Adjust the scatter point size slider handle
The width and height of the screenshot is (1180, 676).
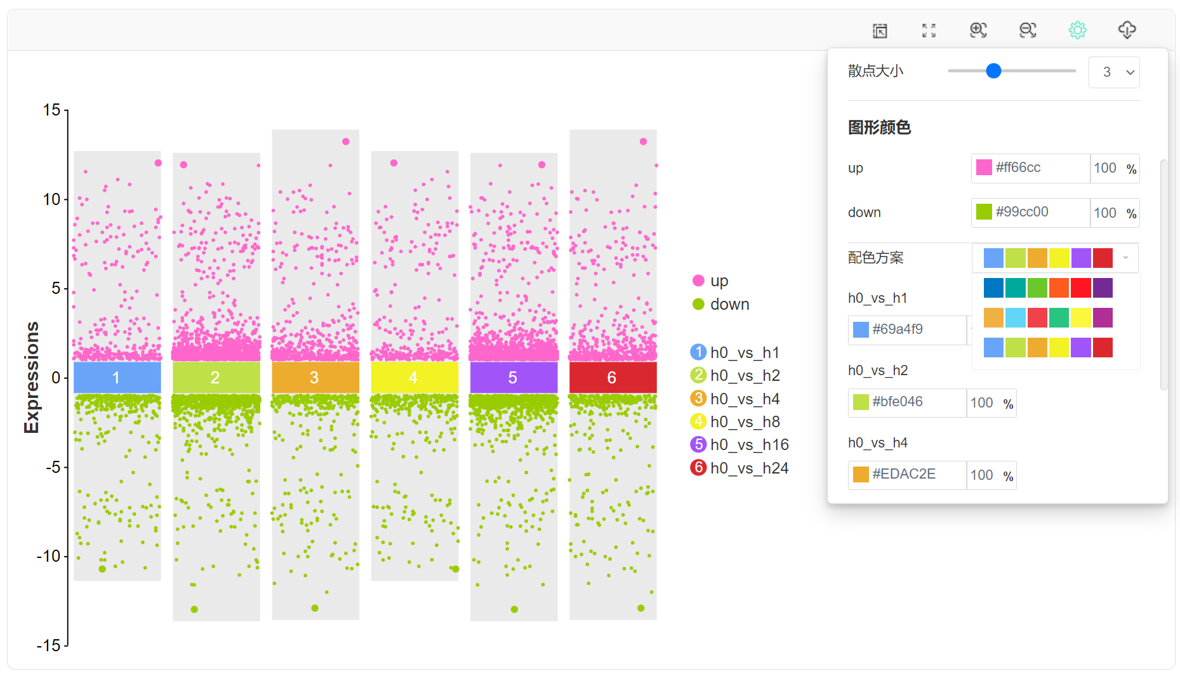[993, 71]
